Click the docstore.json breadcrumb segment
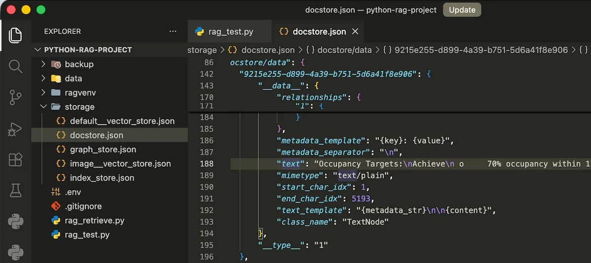This screenshot has height=263, width=591. [268, 50]
